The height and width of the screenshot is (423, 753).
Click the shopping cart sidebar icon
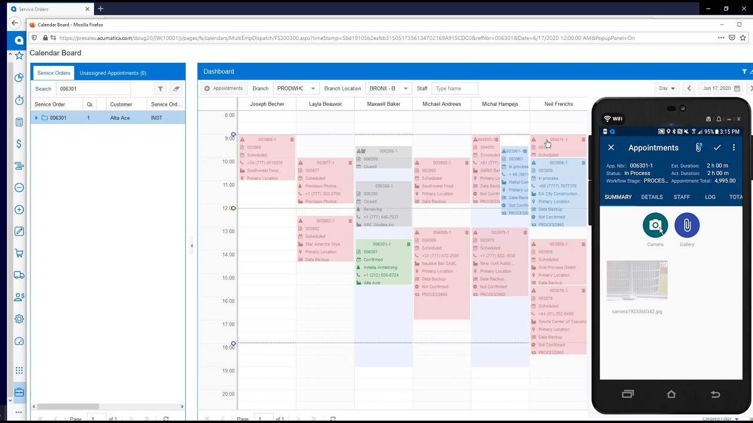(x=19, y=253)
